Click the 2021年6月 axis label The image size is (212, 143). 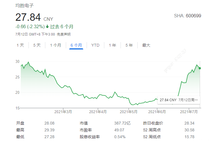tap(157, 112)
